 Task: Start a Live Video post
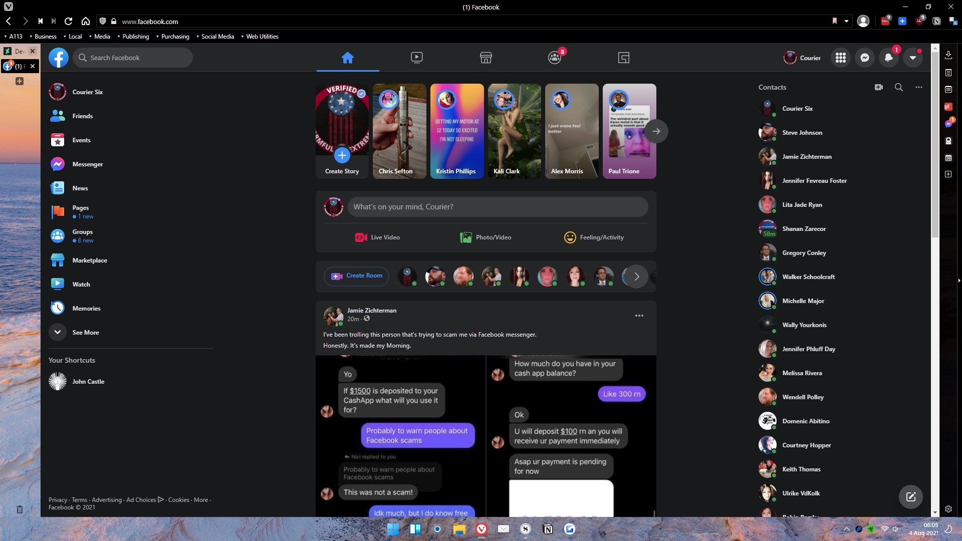377,237
